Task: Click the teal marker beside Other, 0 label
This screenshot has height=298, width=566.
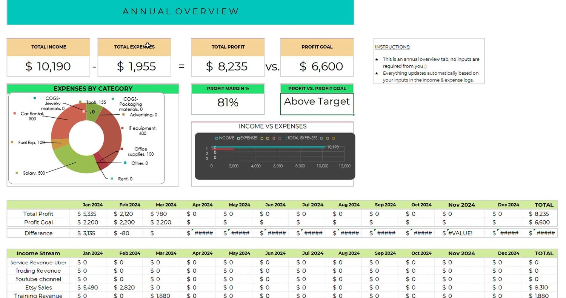Action: [x=125, y=163]
